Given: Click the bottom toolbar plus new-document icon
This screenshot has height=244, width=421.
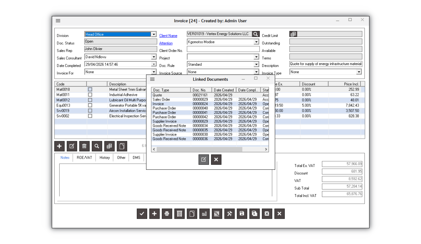Looking at the screenshot, I should [154, 214].
